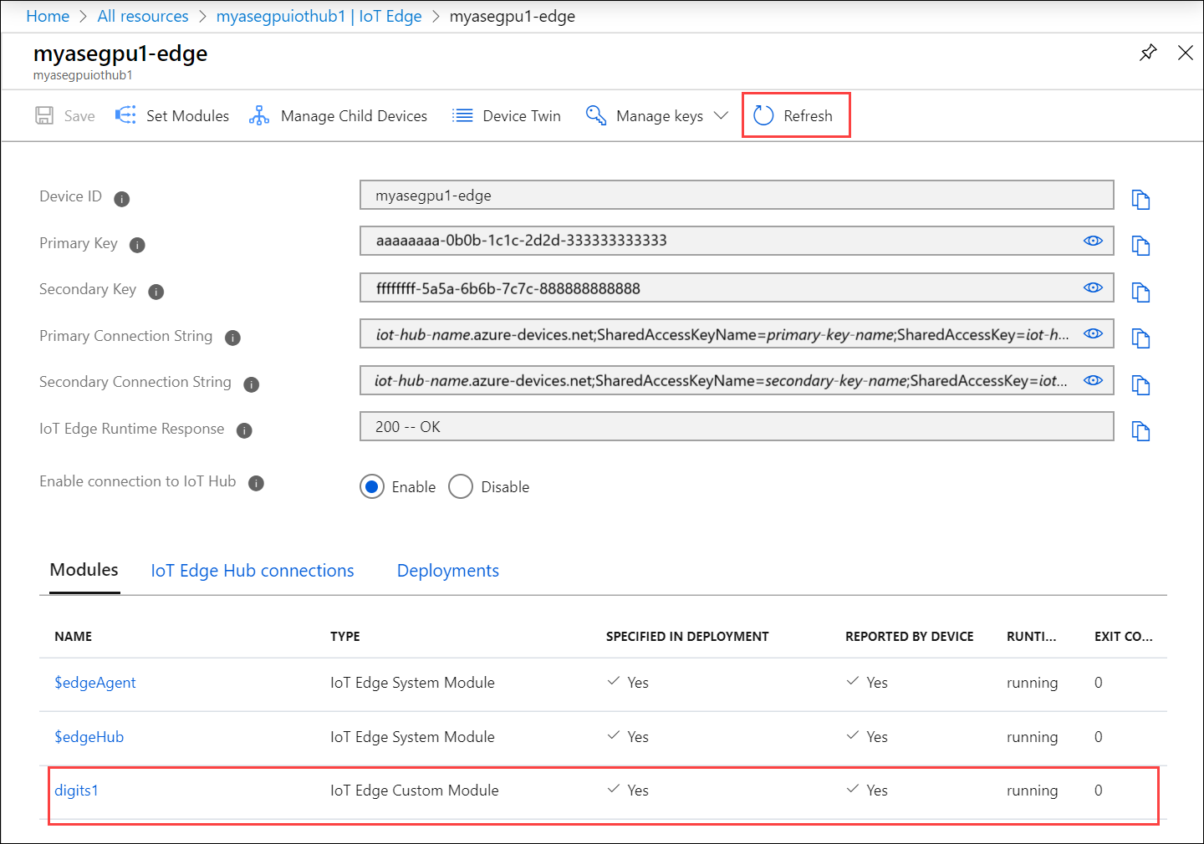Viewport: 1204px width, 844px height.
Task: Click the Set Modules button label
Action: pos(187,116)
